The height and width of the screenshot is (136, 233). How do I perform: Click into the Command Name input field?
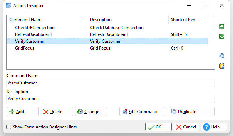point(111,83)
